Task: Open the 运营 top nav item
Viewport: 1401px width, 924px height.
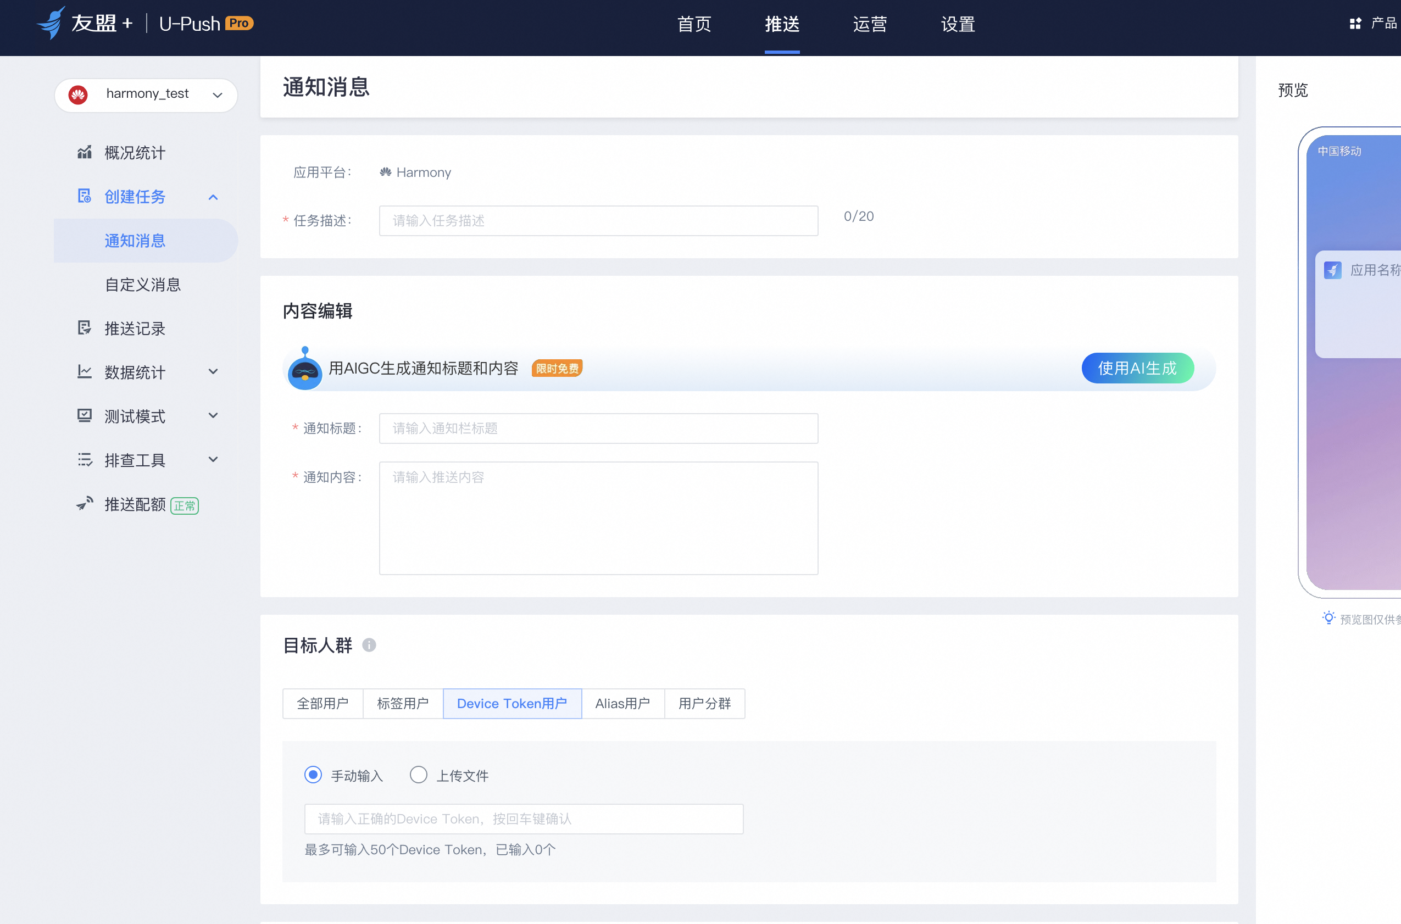Action: [x=870, y=24]
